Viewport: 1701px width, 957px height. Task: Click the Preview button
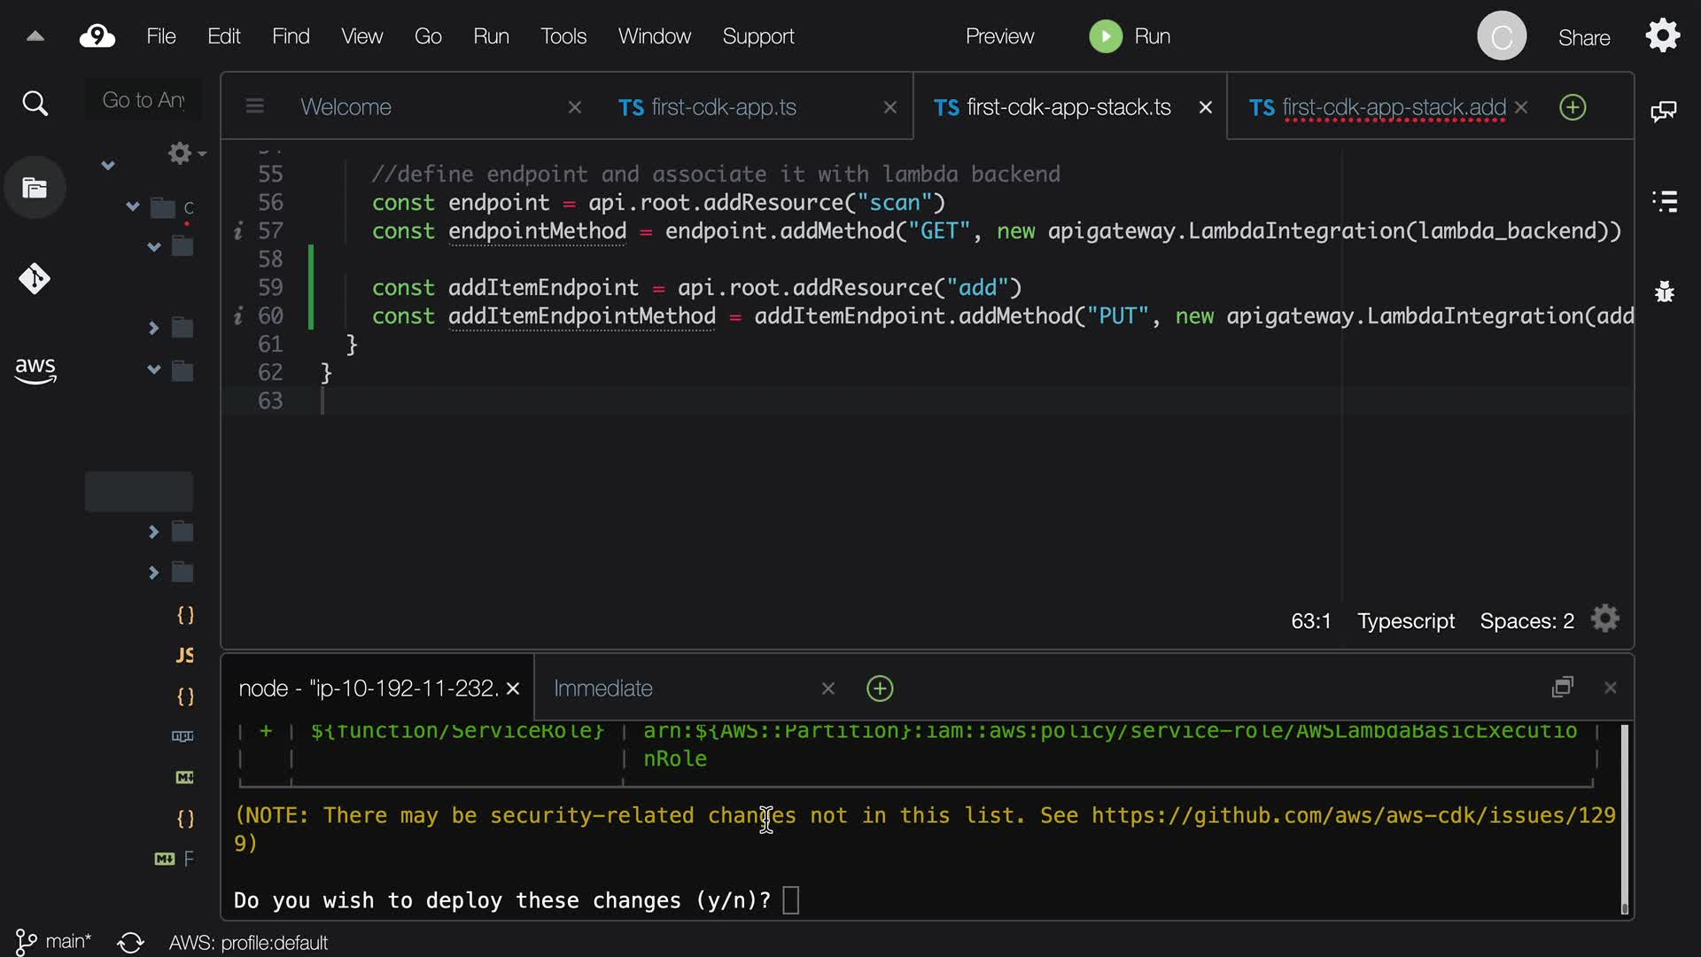(999, 36)
